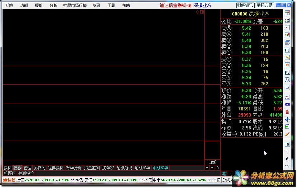Click the 卖① 5.38 ask price row

click(x=251, y=52)
